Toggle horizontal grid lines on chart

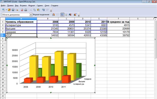62,15
